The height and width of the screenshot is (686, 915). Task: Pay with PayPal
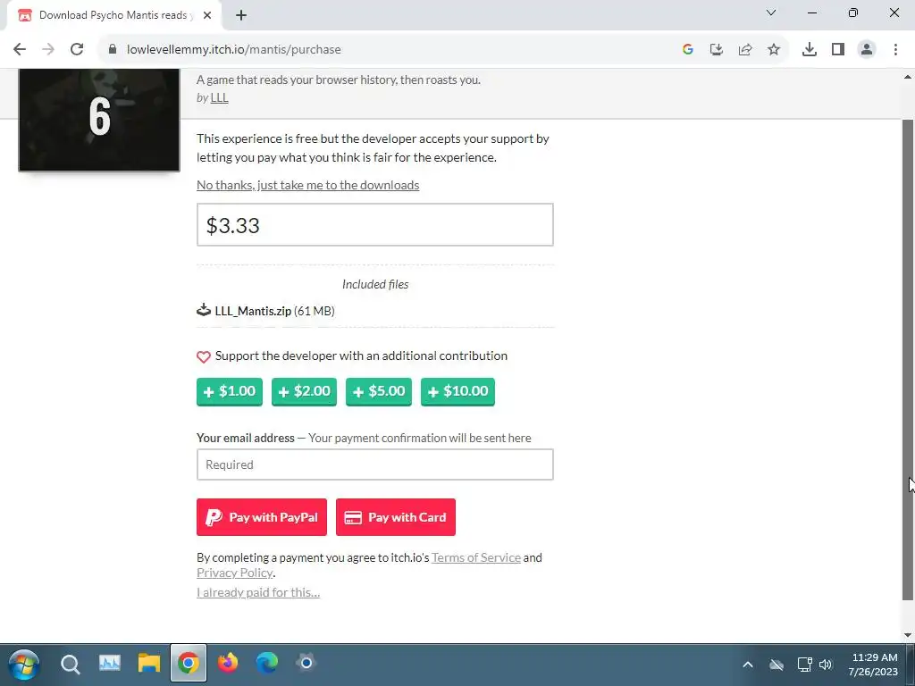262,517
